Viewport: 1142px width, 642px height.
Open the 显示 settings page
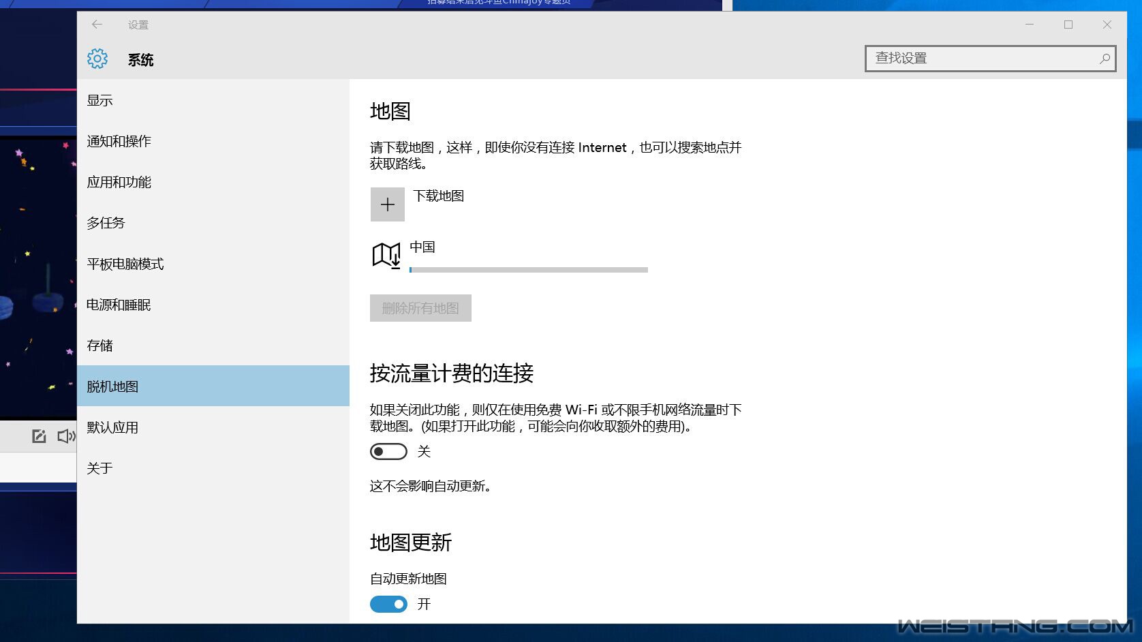click(100, 100)
